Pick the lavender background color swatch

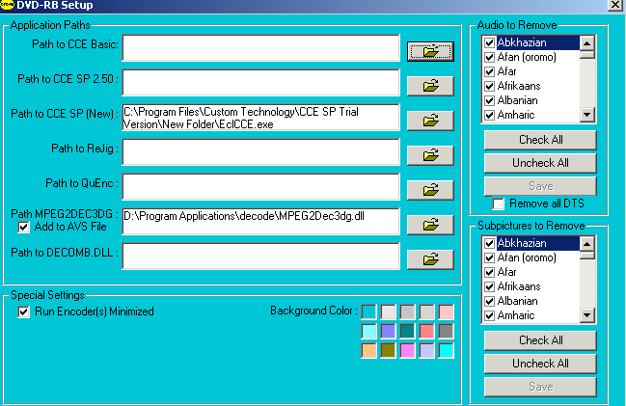click(426, 350)
